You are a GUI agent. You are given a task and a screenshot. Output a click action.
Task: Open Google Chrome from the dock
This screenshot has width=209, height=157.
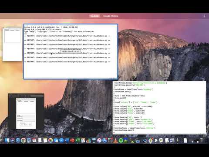[x=24, y=140]
